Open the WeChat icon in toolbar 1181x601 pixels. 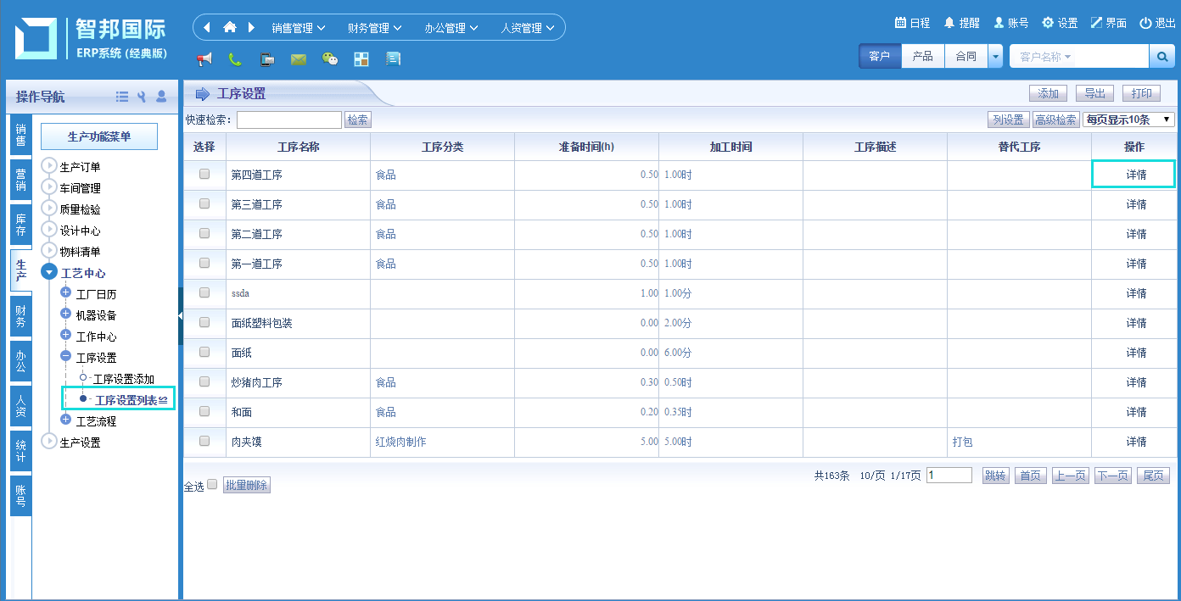point(330,59)
